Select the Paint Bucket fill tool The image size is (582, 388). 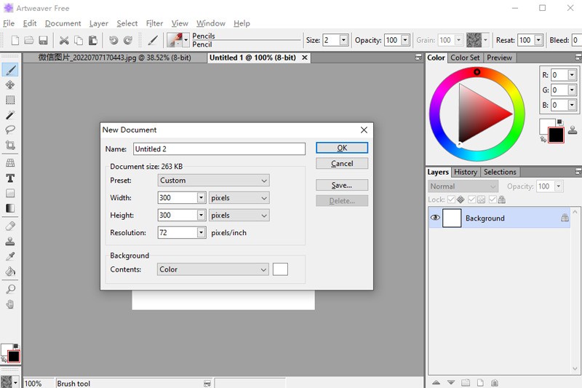10,272
